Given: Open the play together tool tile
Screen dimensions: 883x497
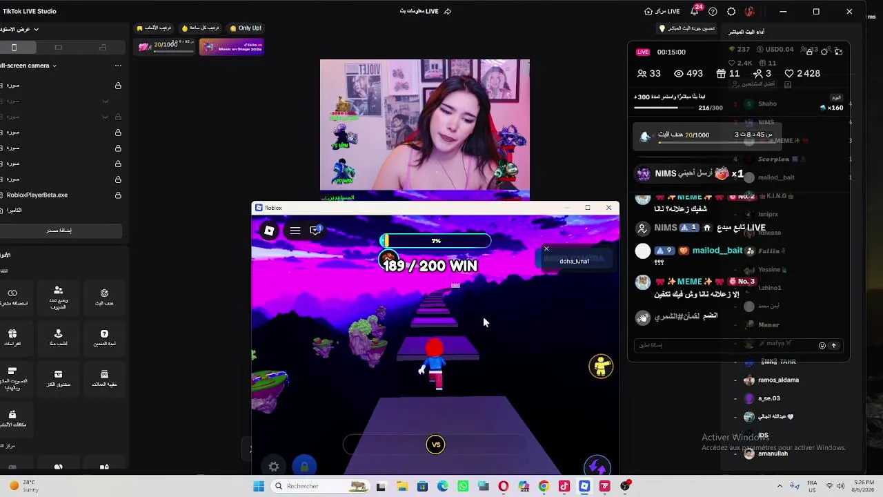Looking at the screenshot, I should [58, 338].
